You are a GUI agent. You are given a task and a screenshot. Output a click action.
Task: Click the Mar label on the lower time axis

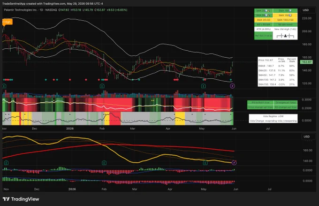tap(135, 189)
